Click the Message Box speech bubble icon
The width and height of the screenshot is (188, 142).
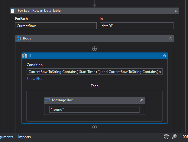(x=47, y=100)
